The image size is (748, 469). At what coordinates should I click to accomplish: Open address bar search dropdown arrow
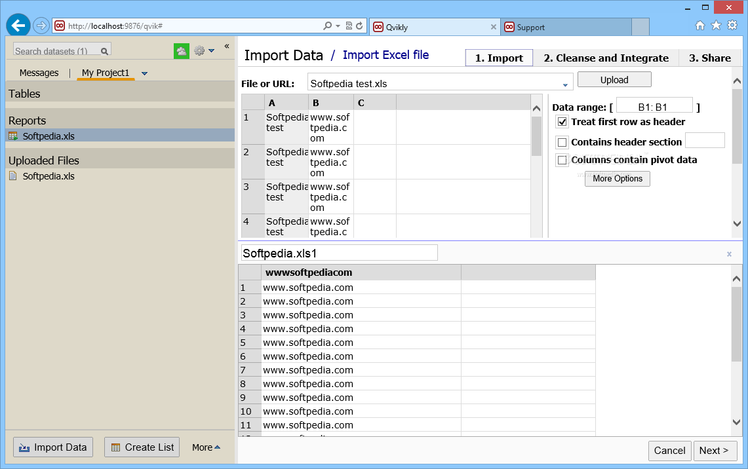338,26
